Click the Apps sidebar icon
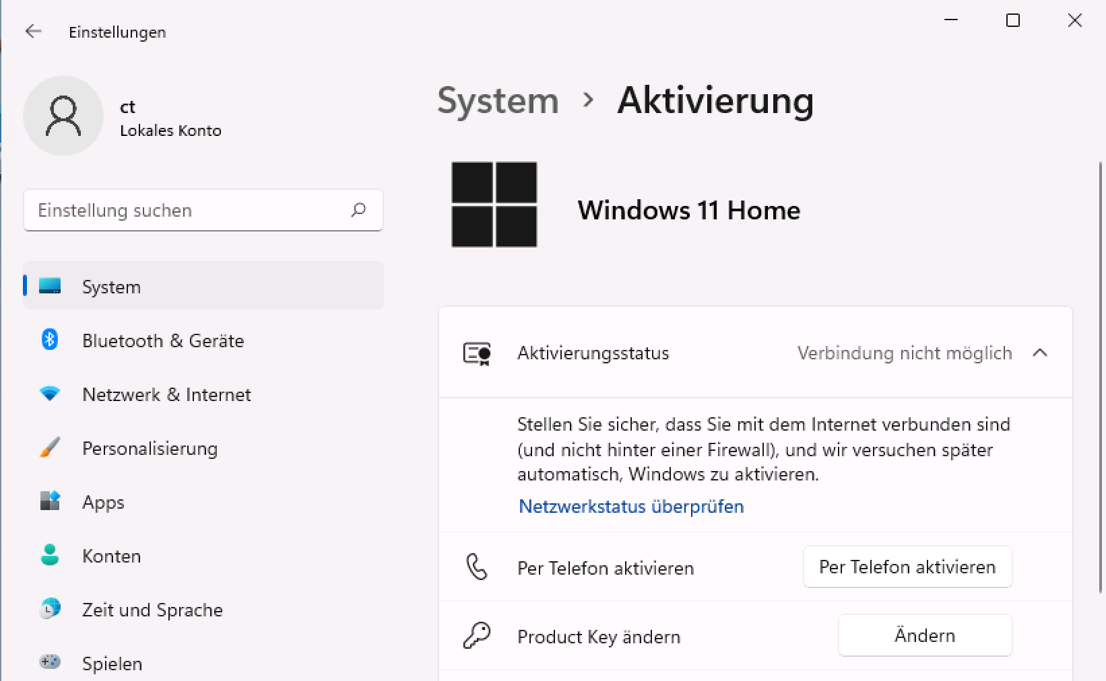The image size is (1106, 681). click(x=50, y=501)
